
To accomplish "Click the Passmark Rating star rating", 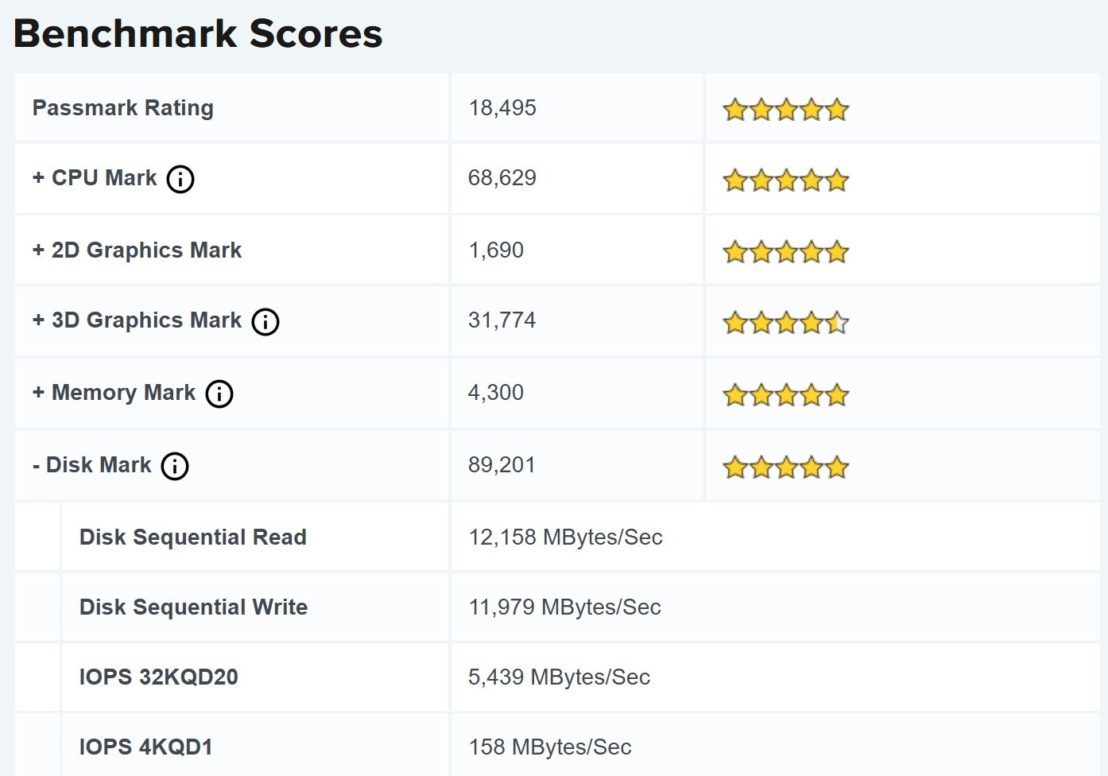I will (x=786, y=110).
